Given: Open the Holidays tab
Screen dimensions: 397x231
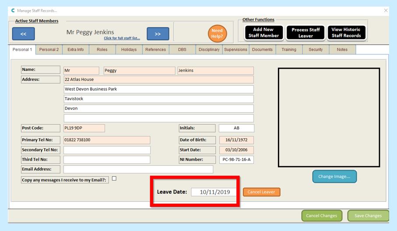Looking at the screenshot, I should [x=129, y=50].
